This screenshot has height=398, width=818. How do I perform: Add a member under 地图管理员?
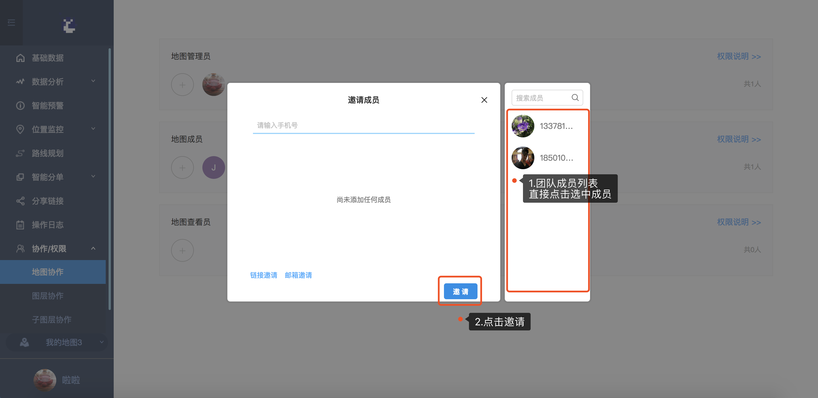coord(182,85)
